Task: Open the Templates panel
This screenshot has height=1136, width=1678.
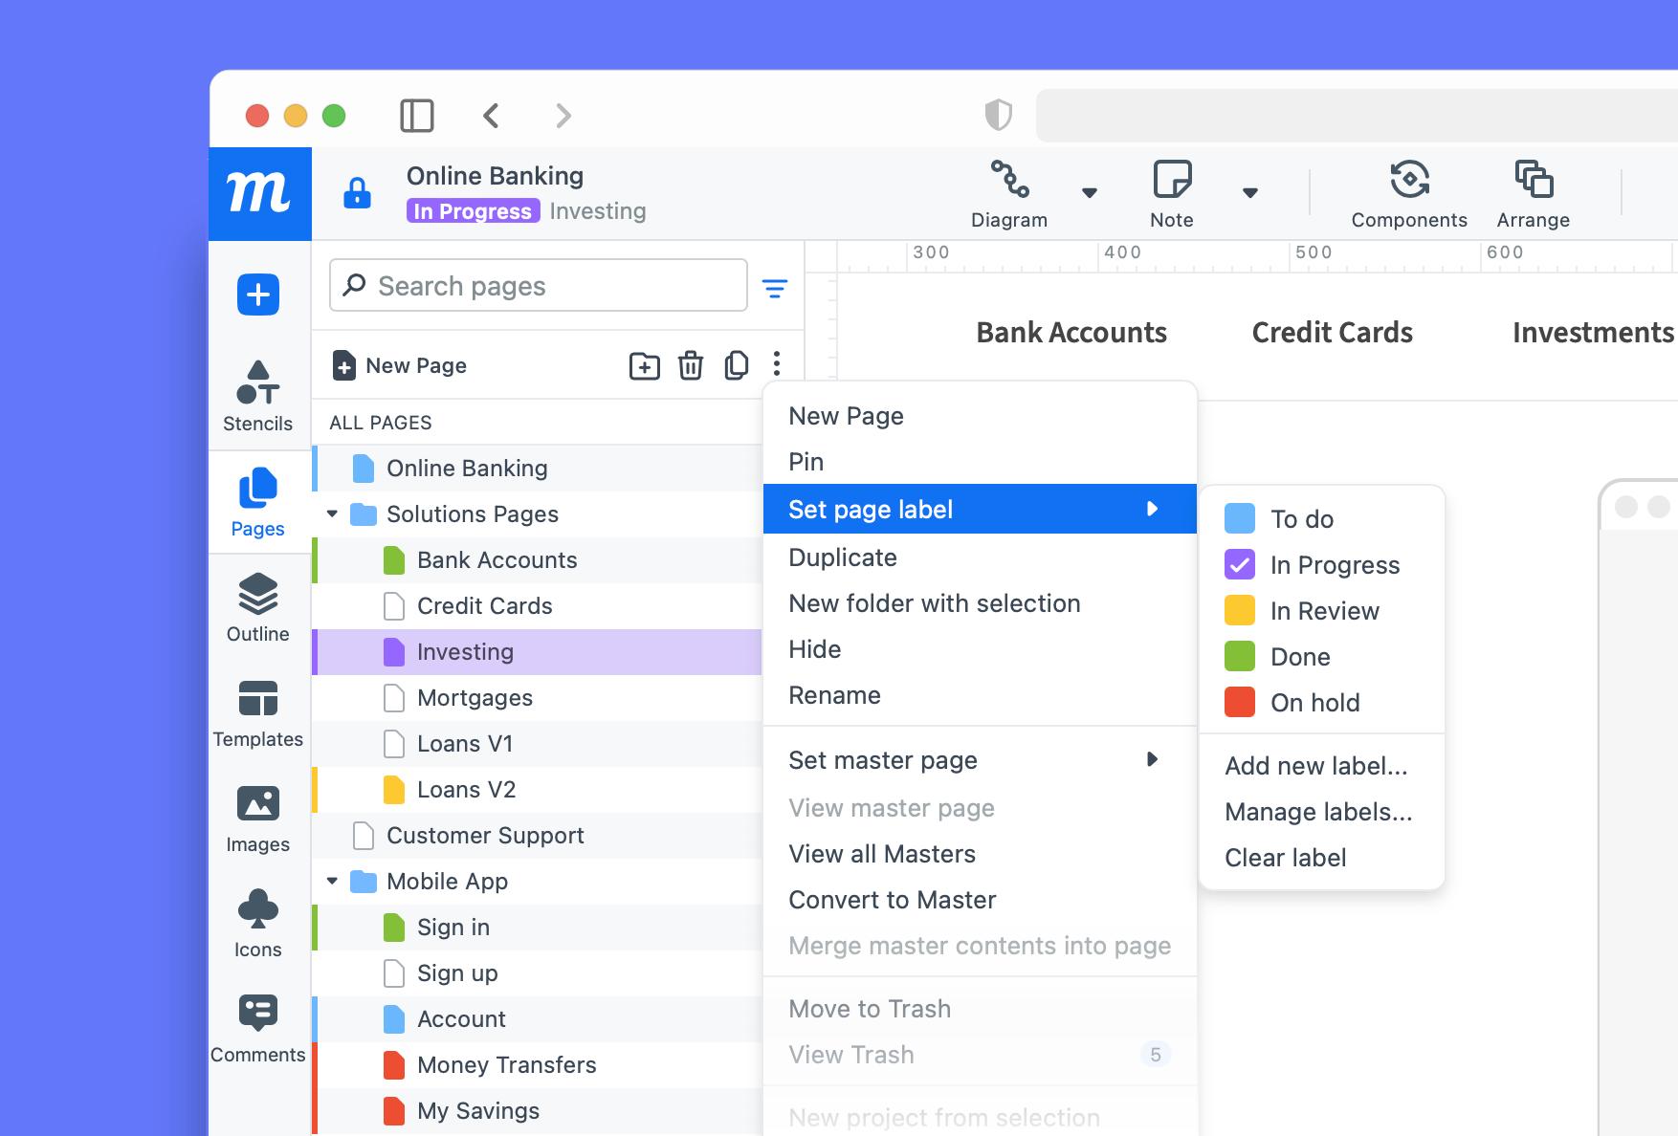Action: 257,712
